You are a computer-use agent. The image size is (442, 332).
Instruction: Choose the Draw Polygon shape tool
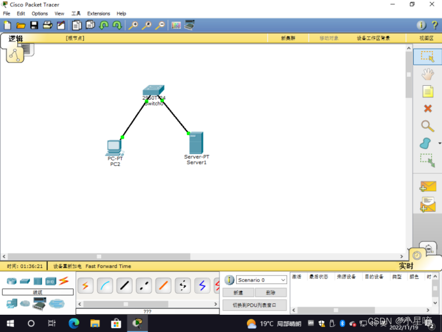pyautogui.click(x=425, y=143)
